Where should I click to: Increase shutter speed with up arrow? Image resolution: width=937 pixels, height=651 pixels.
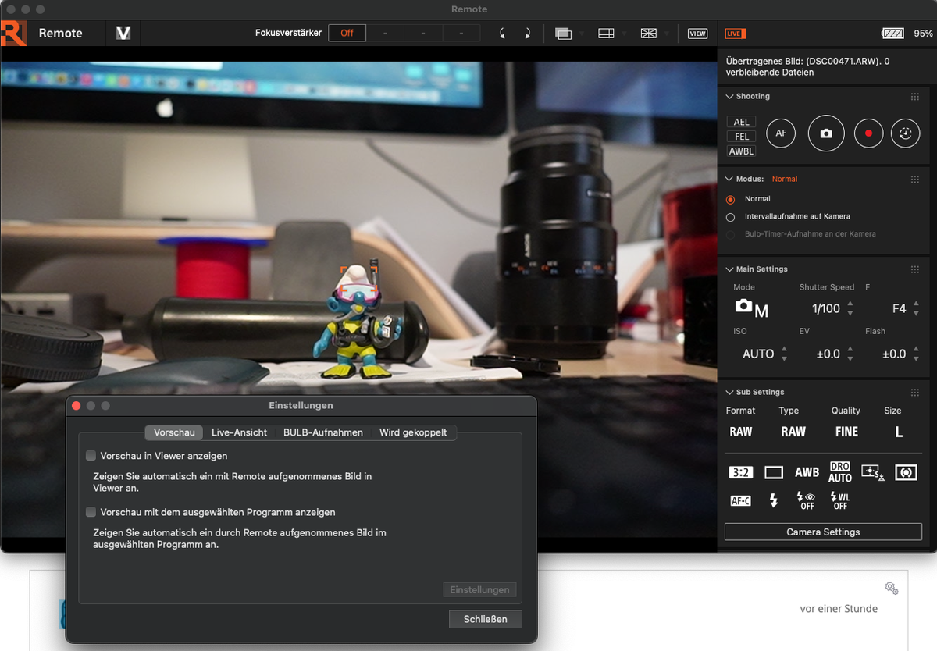click(x=850, y=304)
